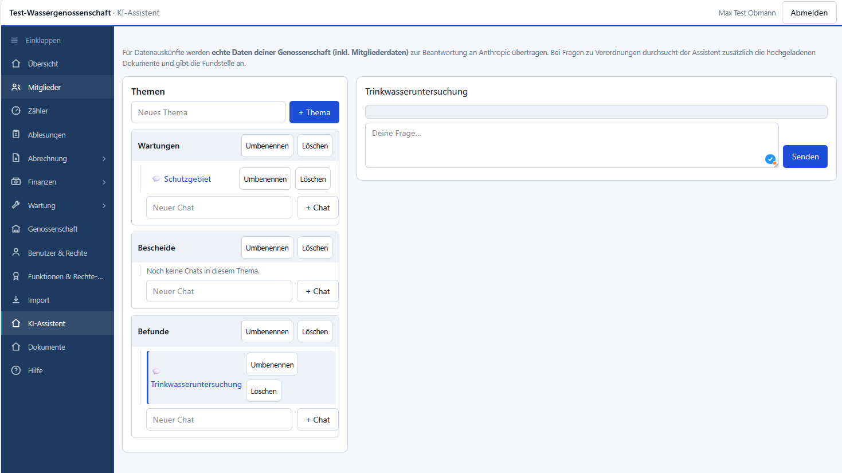Click the Übersicht home icon

pos(16,64)
